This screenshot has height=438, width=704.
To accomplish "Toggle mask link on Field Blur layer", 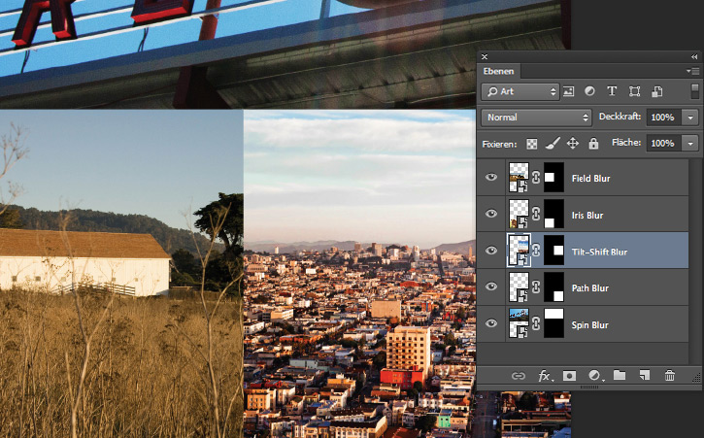I will pyautogui.click(x=536, y=178).
